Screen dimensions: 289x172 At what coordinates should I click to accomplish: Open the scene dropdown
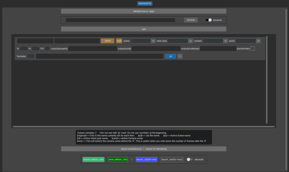pyautogui.click(x=143, y=41)
